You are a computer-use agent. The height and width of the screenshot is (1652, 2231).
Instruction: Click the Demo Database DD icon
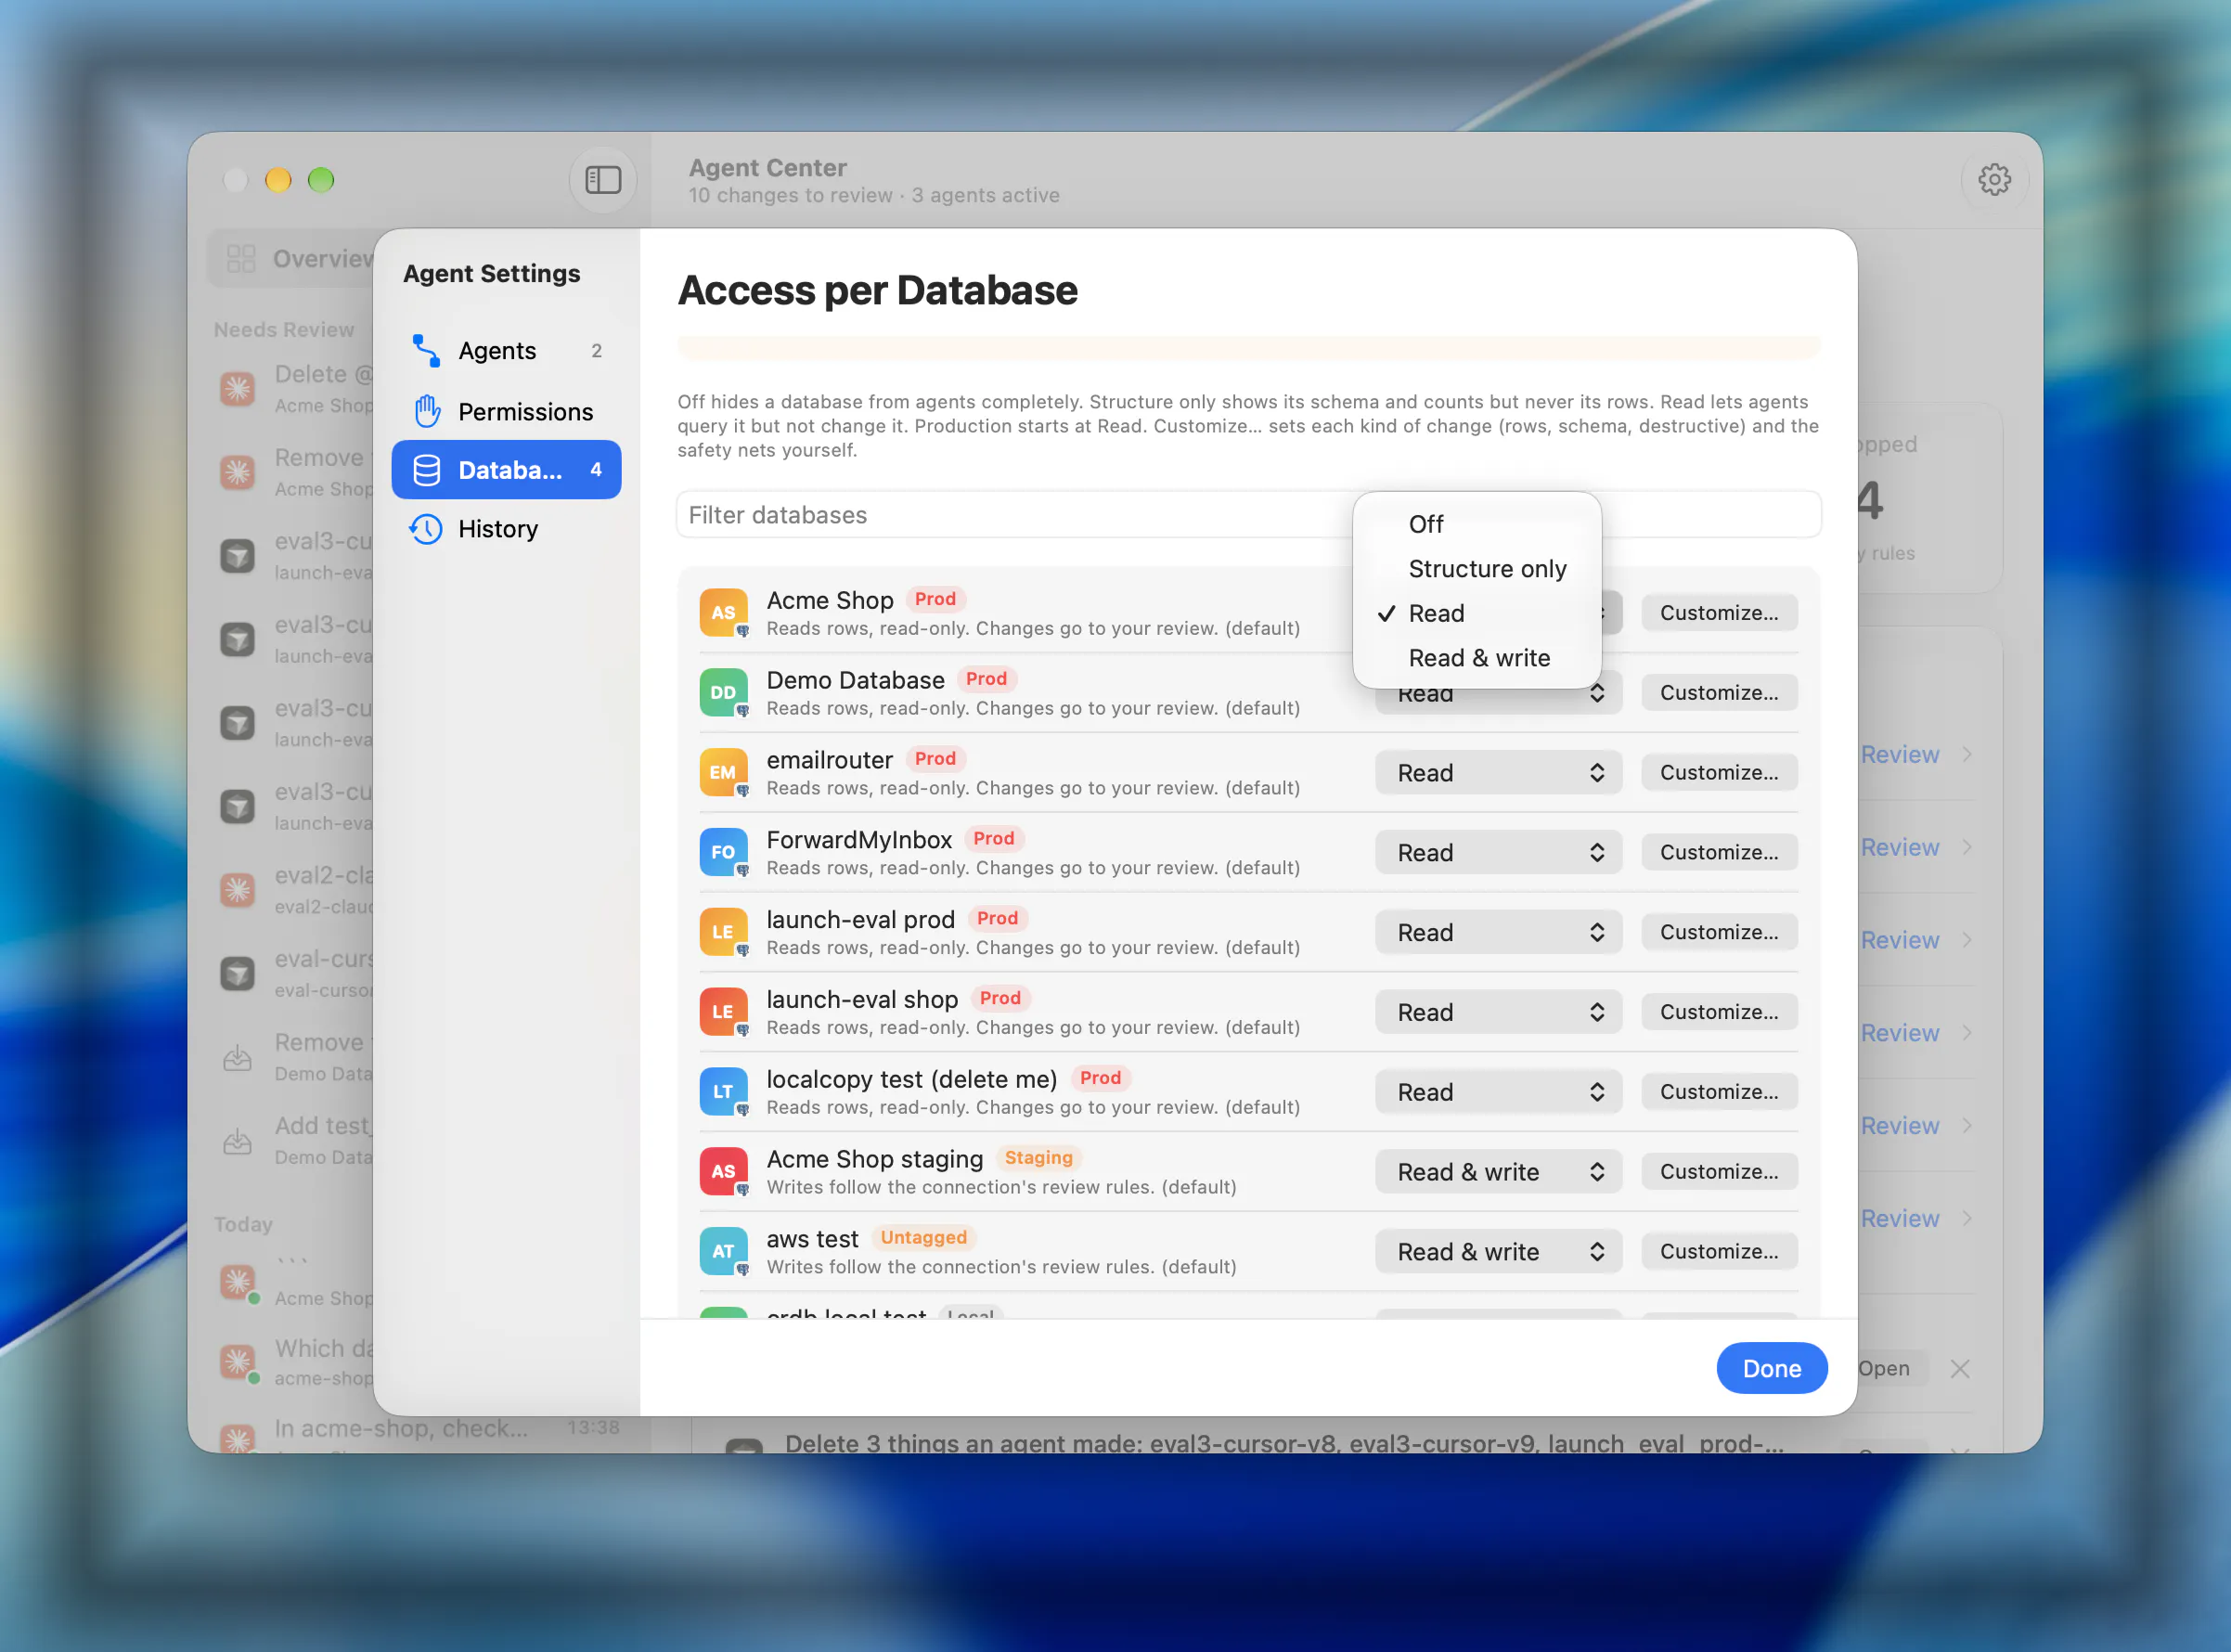[723, 693]
